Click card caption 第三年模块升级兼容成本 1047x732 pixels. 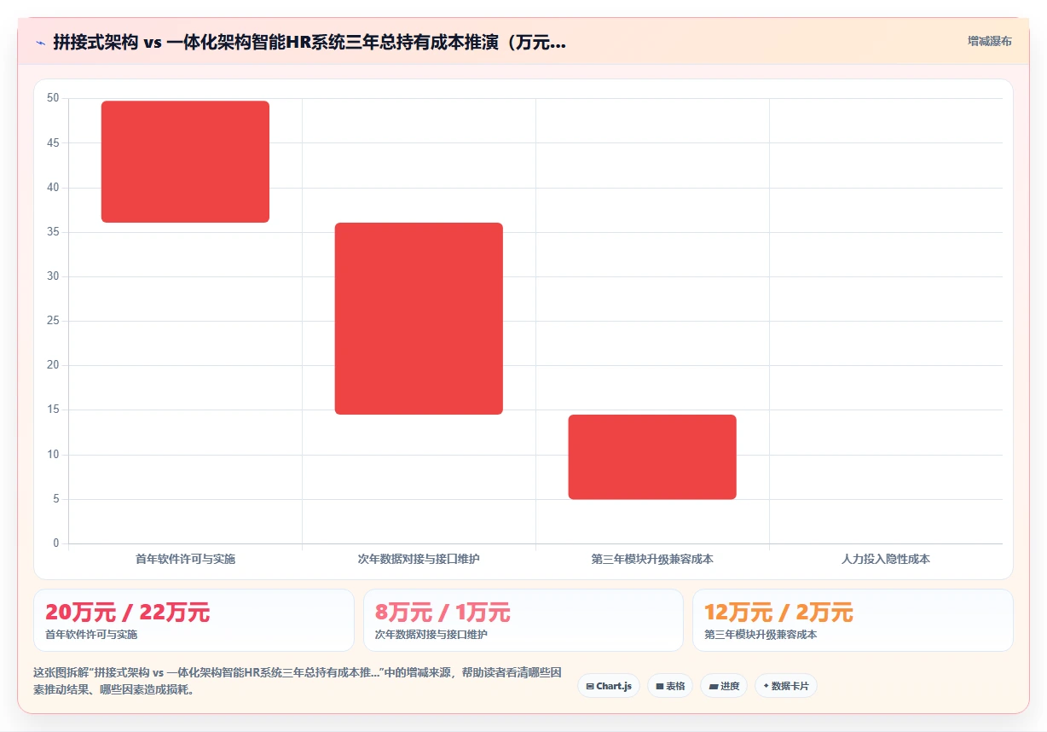[761, 635]
